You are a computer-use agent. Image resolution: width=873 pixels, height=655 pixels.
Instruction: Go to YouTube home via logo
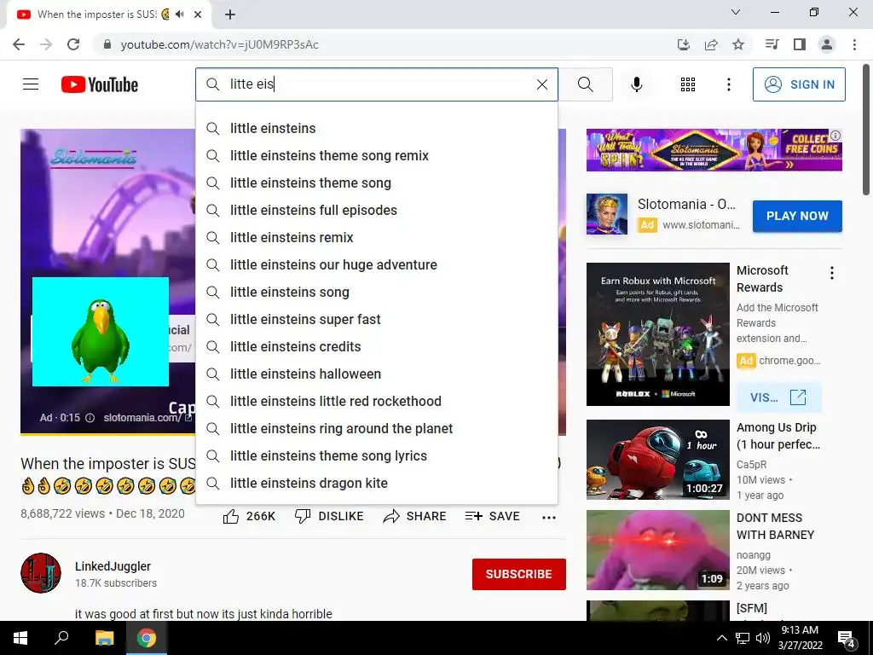(100, 84)
